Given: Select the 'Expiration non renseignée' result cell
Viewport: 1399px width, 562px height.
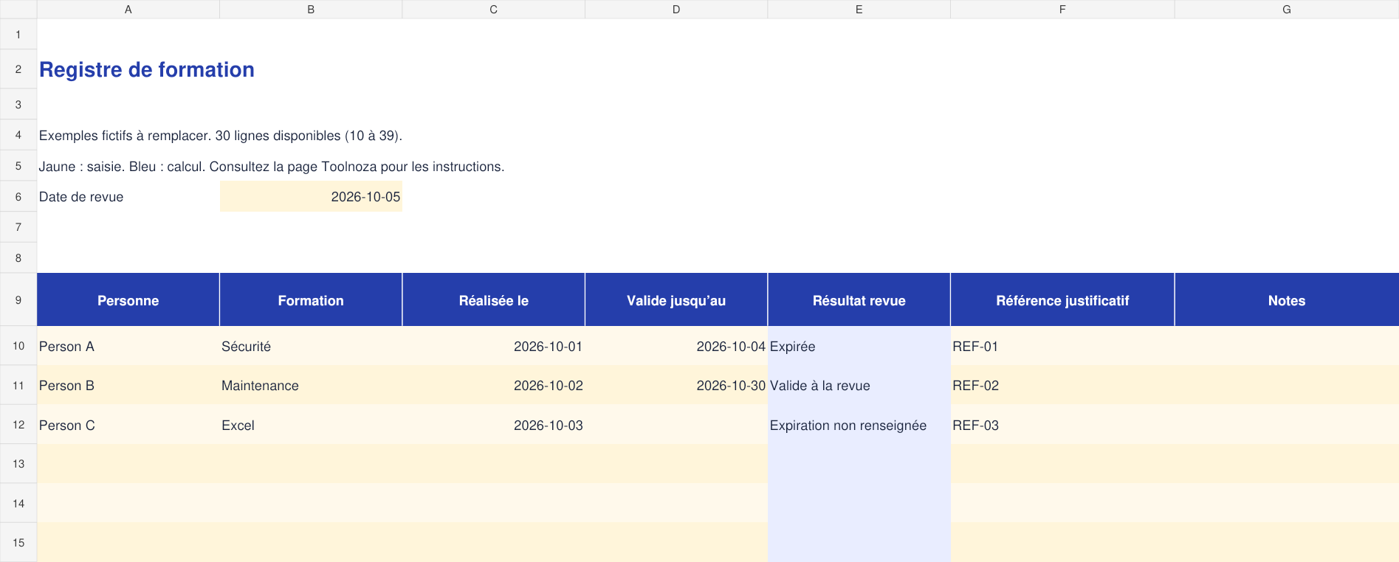Looking at the screenshot, I should pos(859,425).
